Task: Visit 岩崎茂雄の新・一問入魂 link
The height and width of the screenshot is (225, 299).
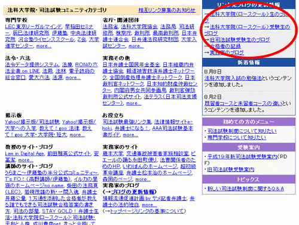Action: tap(51, 192)
